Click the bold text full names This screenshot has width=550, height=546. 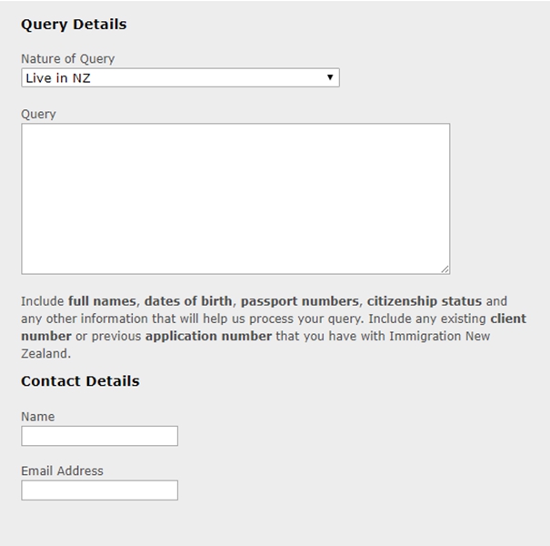[x=102, y=301]
